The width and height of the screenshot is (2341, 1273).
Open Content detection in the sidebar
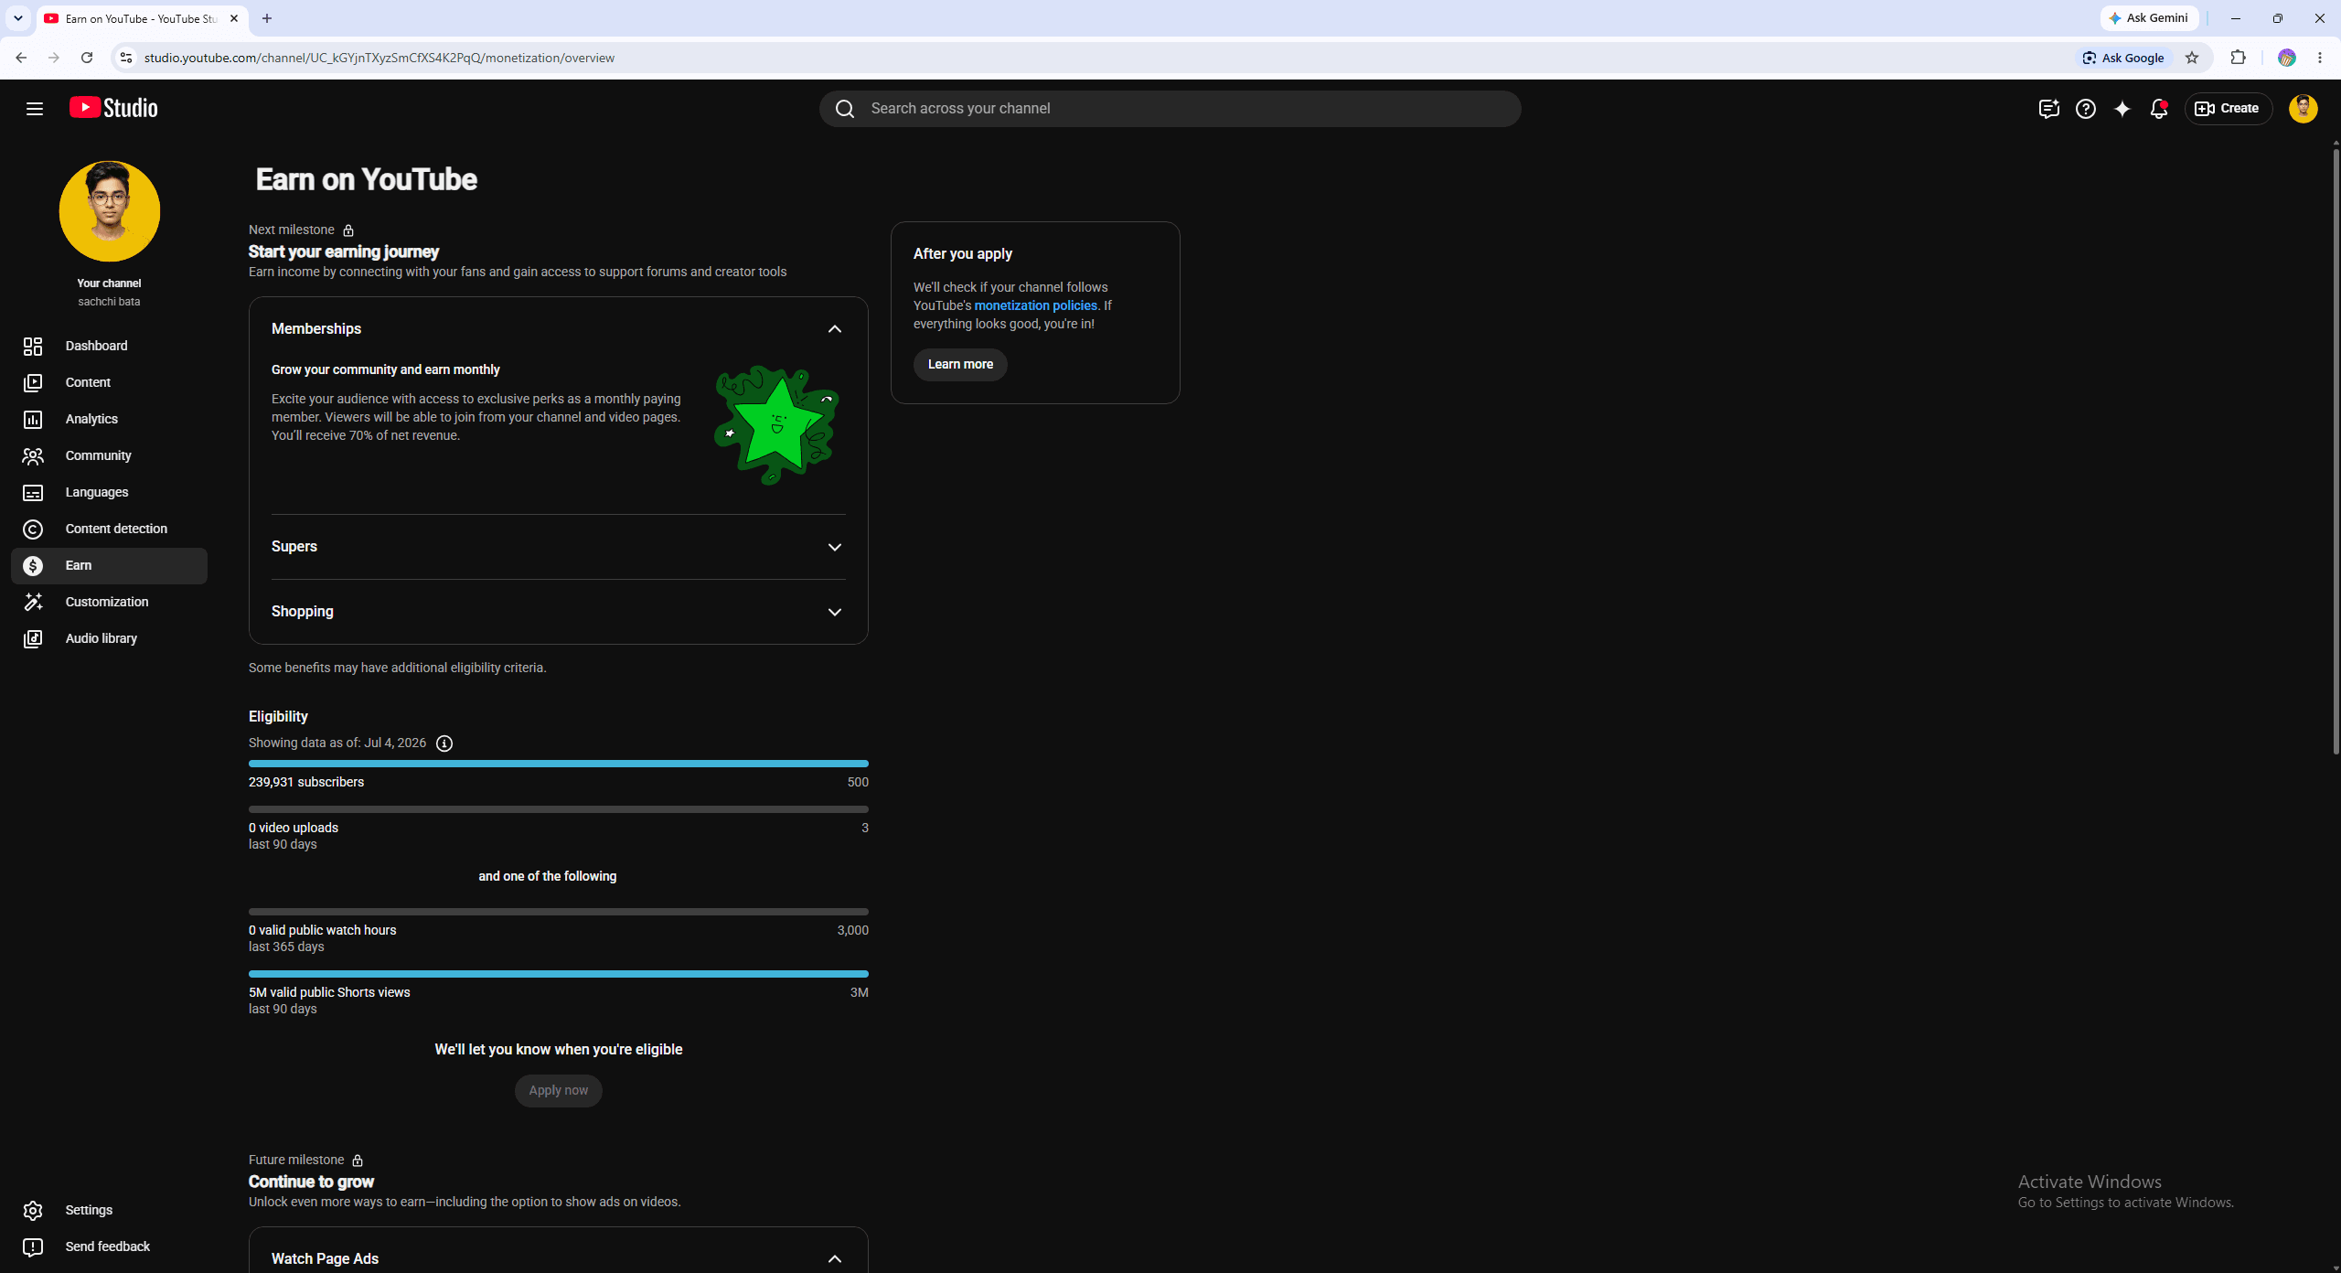pyautogui.click(x=109, y=529)
